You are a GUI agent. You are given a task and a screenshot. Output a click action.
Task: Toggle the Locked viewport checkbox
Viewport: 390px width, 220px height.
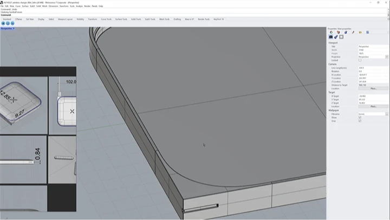[x=360, y=60]
